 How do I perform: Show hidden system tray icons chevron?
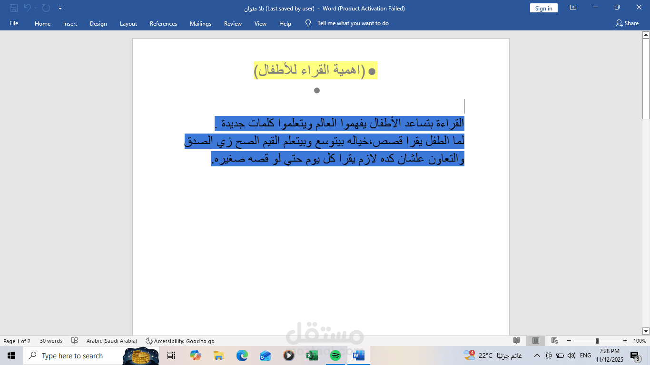pos(537,355)
